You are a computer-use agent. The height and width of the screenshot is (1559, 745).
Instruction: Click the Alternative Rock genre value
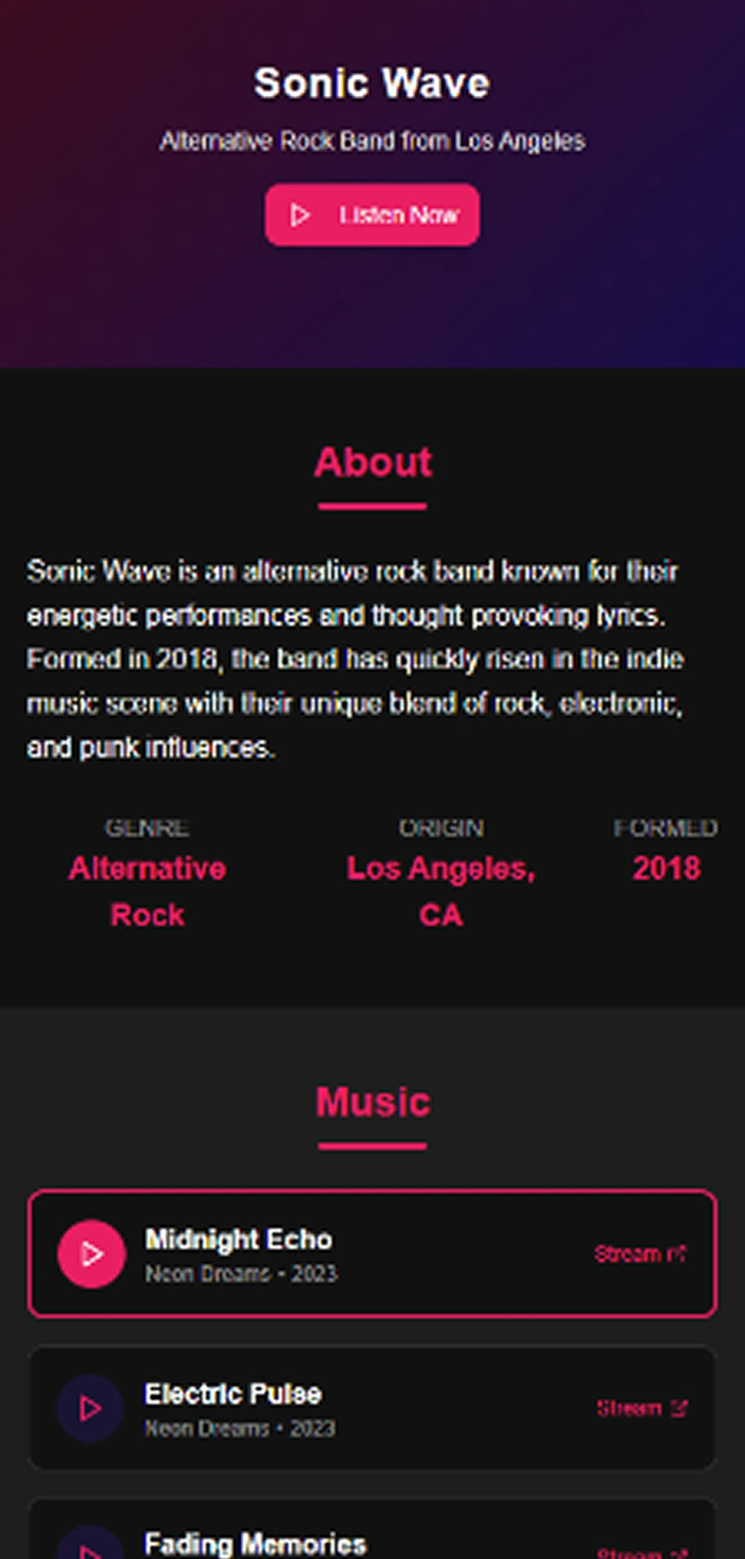coord(147,891)
